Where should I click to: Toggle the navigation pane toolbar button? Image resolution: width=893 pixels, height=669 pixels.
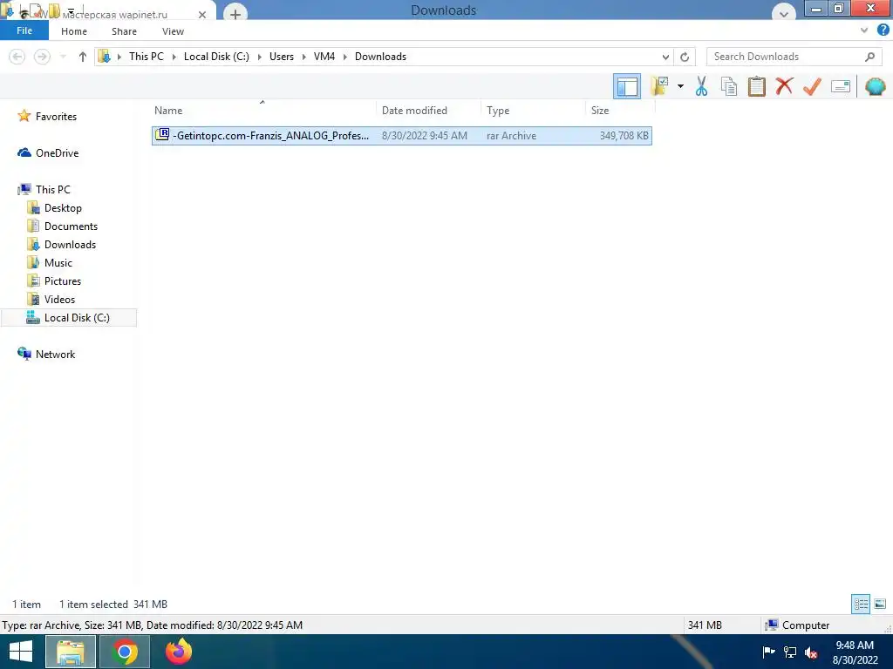[626, 86]
